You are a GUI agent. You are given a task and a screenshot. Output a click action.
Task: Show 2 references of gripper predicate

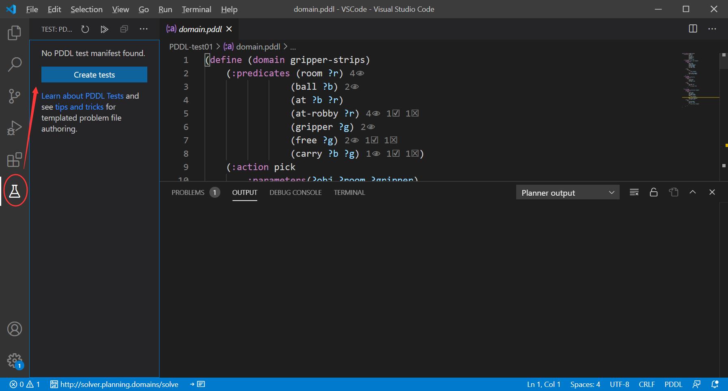(368, 127)
